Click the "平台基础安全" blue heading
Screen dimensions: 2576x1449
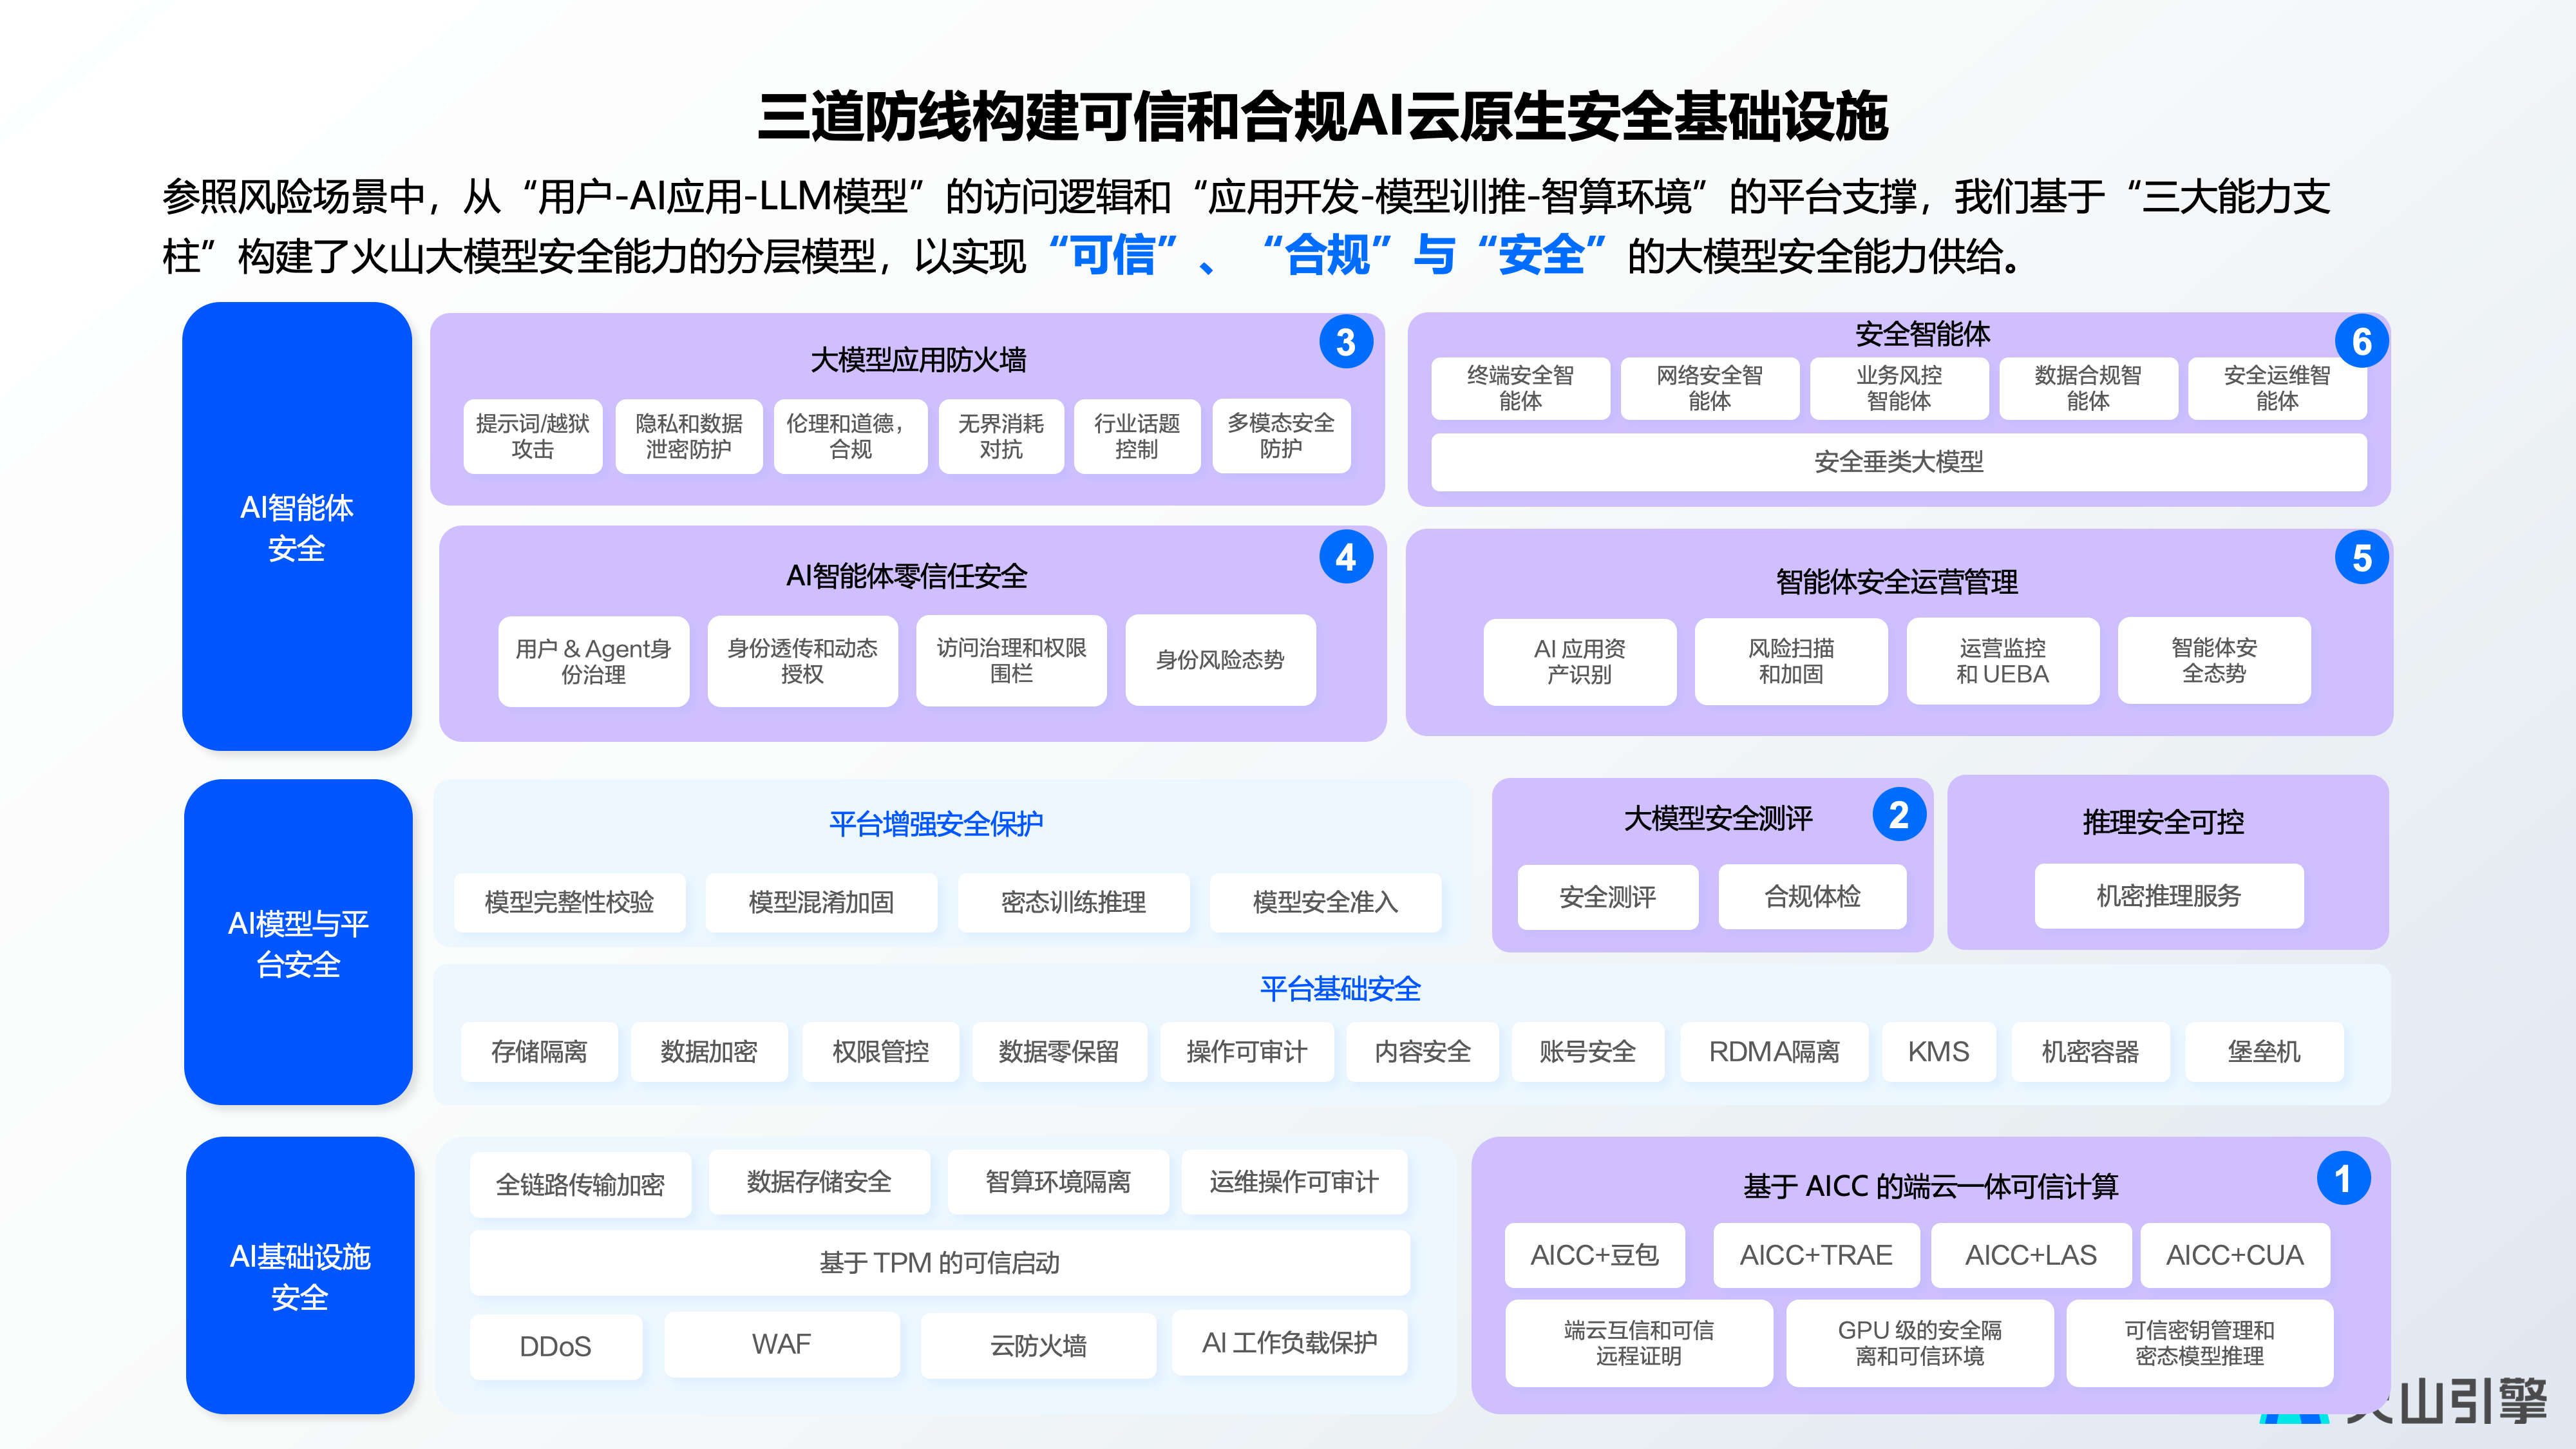(1340, 989)
